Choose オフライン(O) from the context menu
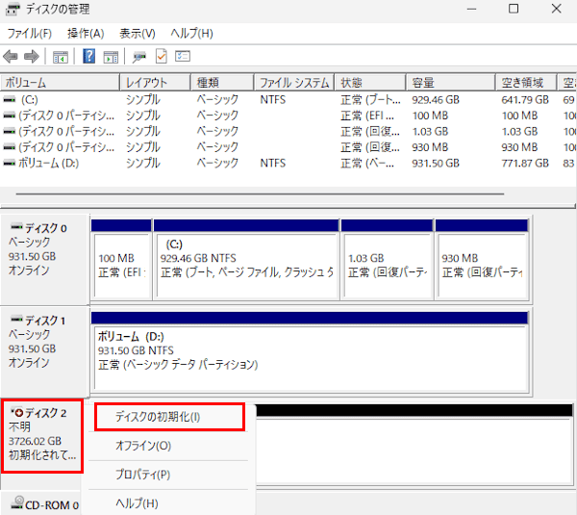Viewport: 577px width, 515px height. click(x=168, y=446)
